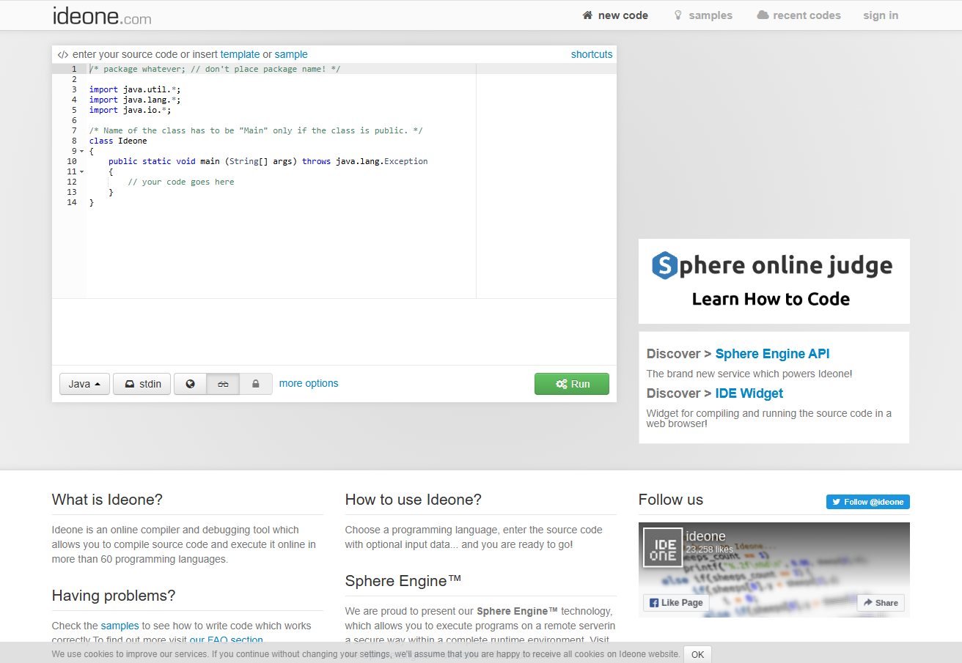
Task: Click the empty code editor area below the code
Action: 281,253
